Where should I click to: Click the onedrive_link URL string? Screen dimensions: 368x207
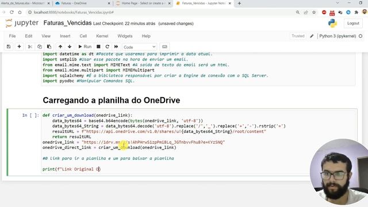click(x=154, y=142)
